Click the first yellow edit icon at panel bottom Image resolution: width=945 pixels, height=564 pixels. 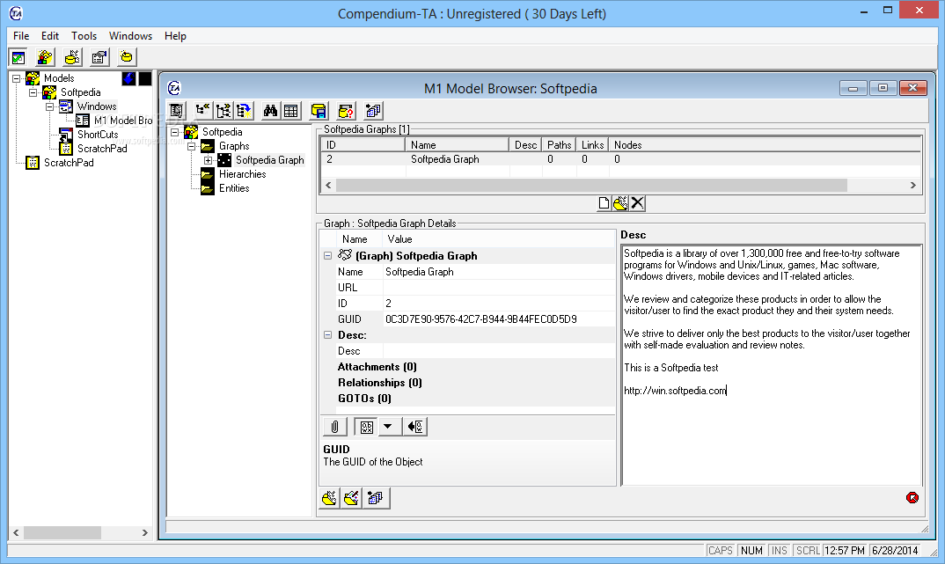(330, 498)
